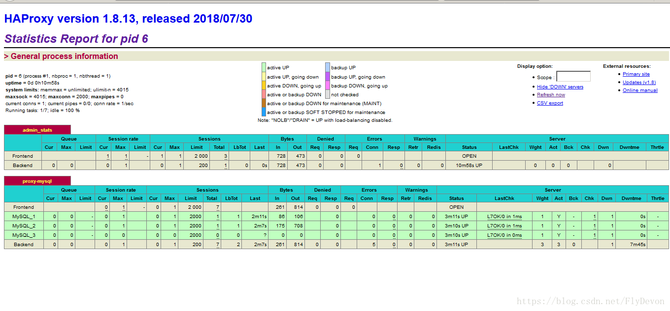Click Backend row name in admin_stats table

point(23,165)
